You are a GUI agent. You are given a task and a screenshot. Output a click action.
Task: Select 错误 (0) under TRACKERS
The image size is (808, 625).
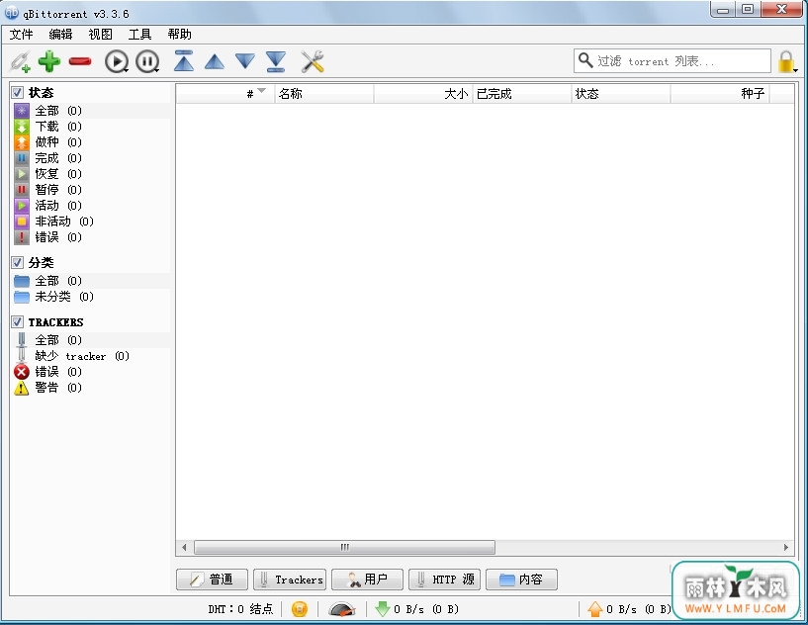(91, 372)
